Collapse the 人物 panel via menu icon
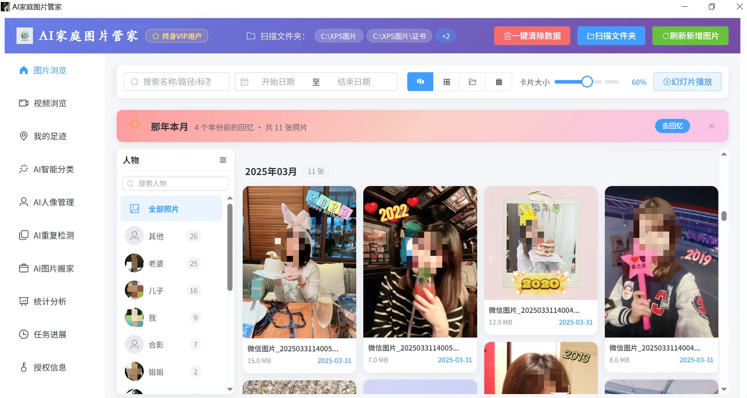This screenshot has width=747, height=398. pos(223,160)
